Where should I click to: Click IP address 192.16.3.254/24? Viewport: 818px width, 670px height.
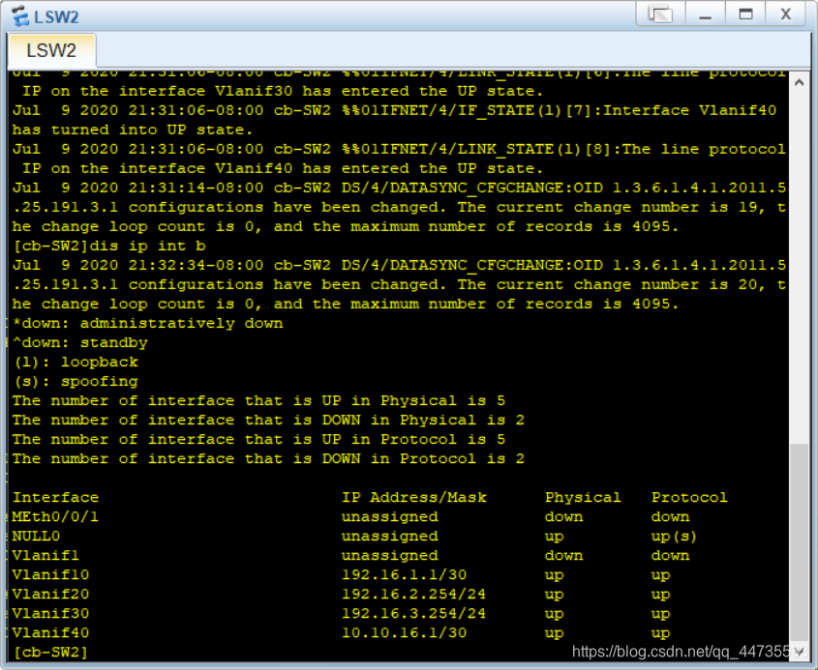pyautogui.click(x=413, y=613)
